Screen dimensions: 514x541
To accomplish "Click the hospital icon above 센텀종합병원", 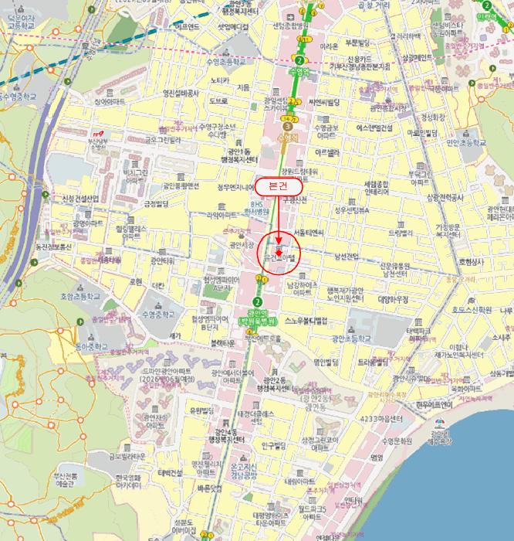I will click(291, 17).
